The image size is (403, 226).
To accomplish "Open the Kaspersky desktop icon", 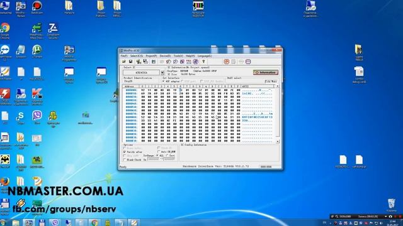I will (x=37, y=97).
